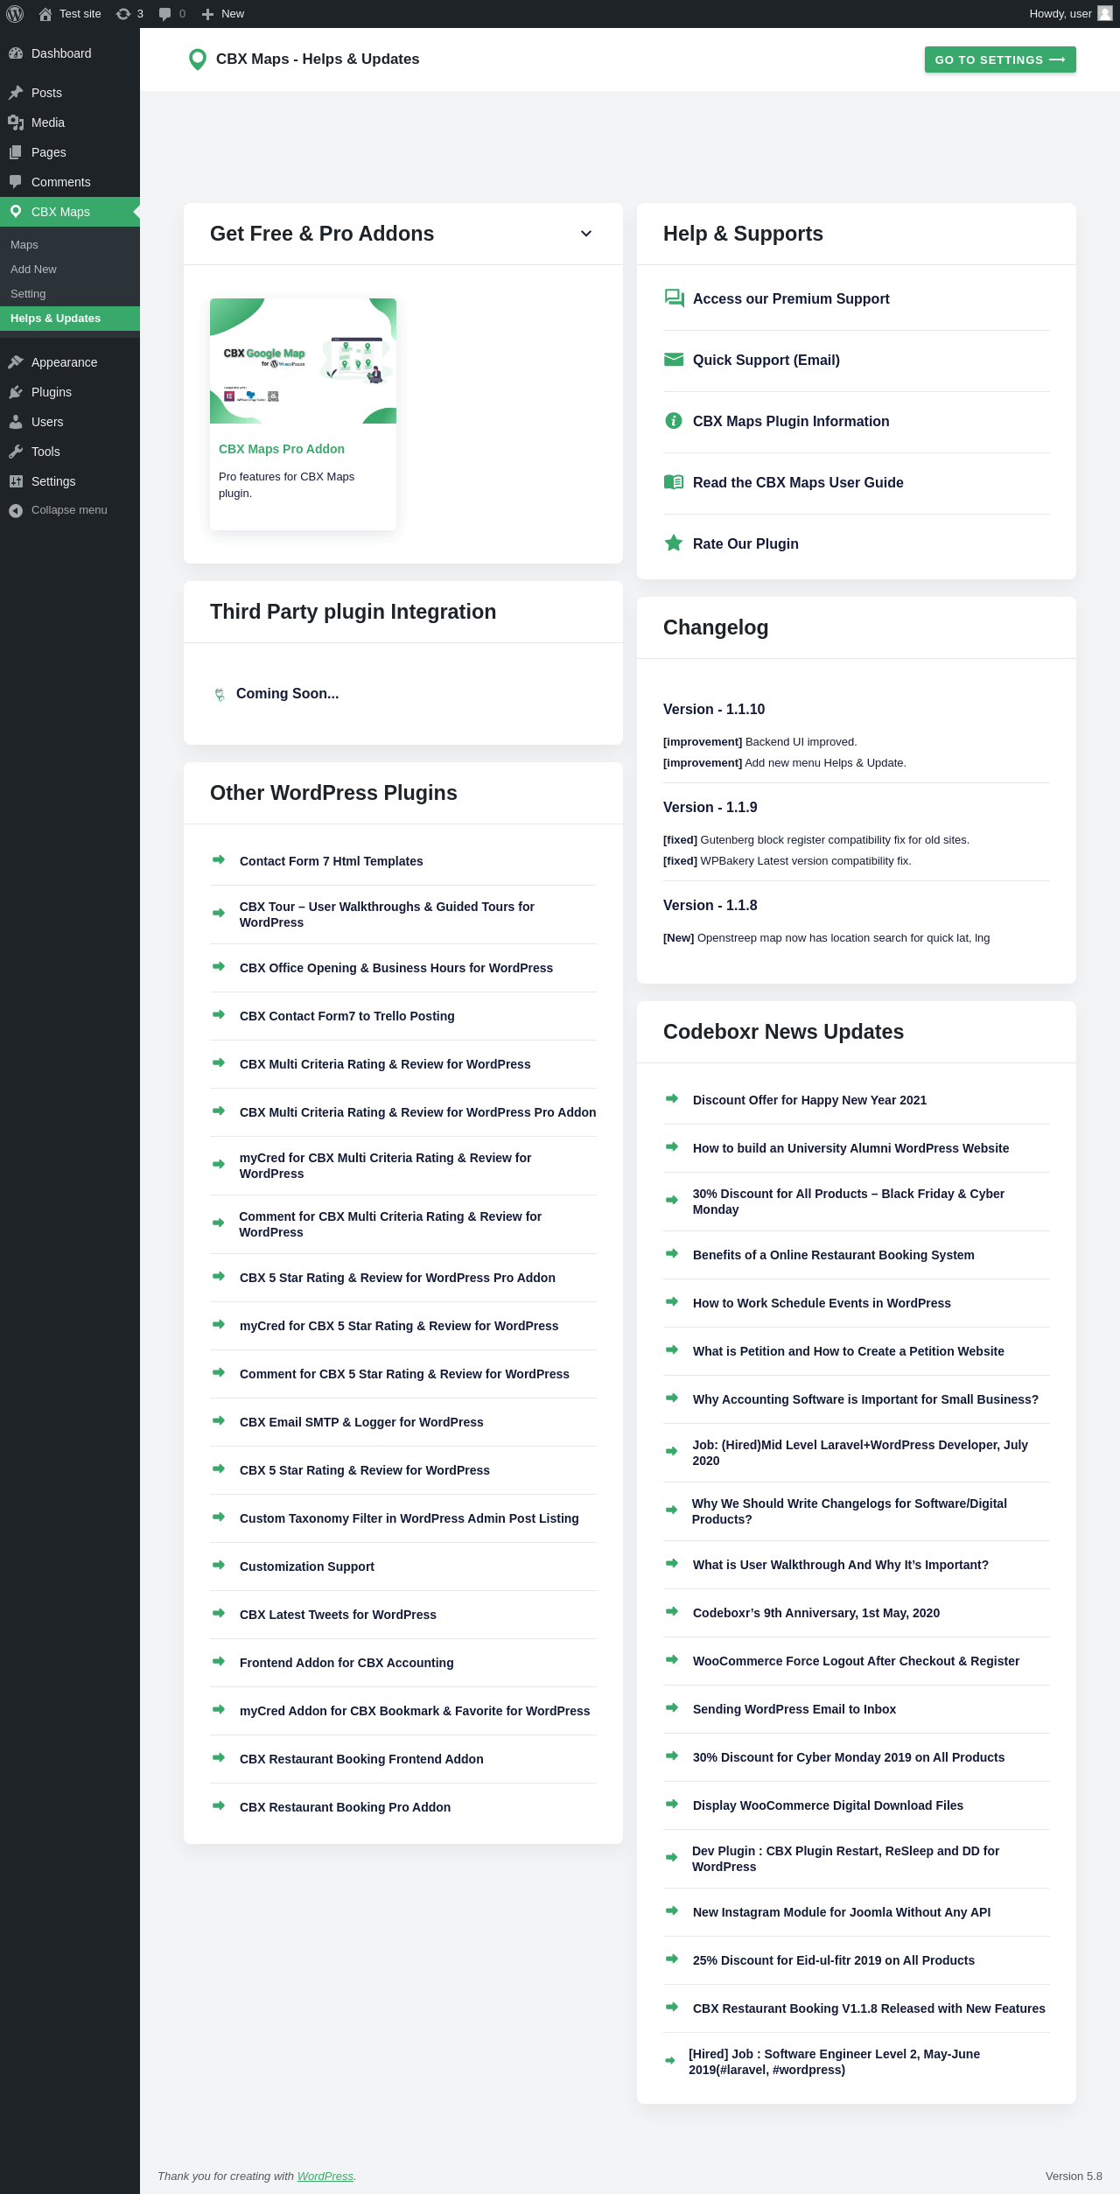Click the Quick Support envelope icon
Viewport: 1120px width, 2194px height.
pyautogui.click(x=674, y=360)
